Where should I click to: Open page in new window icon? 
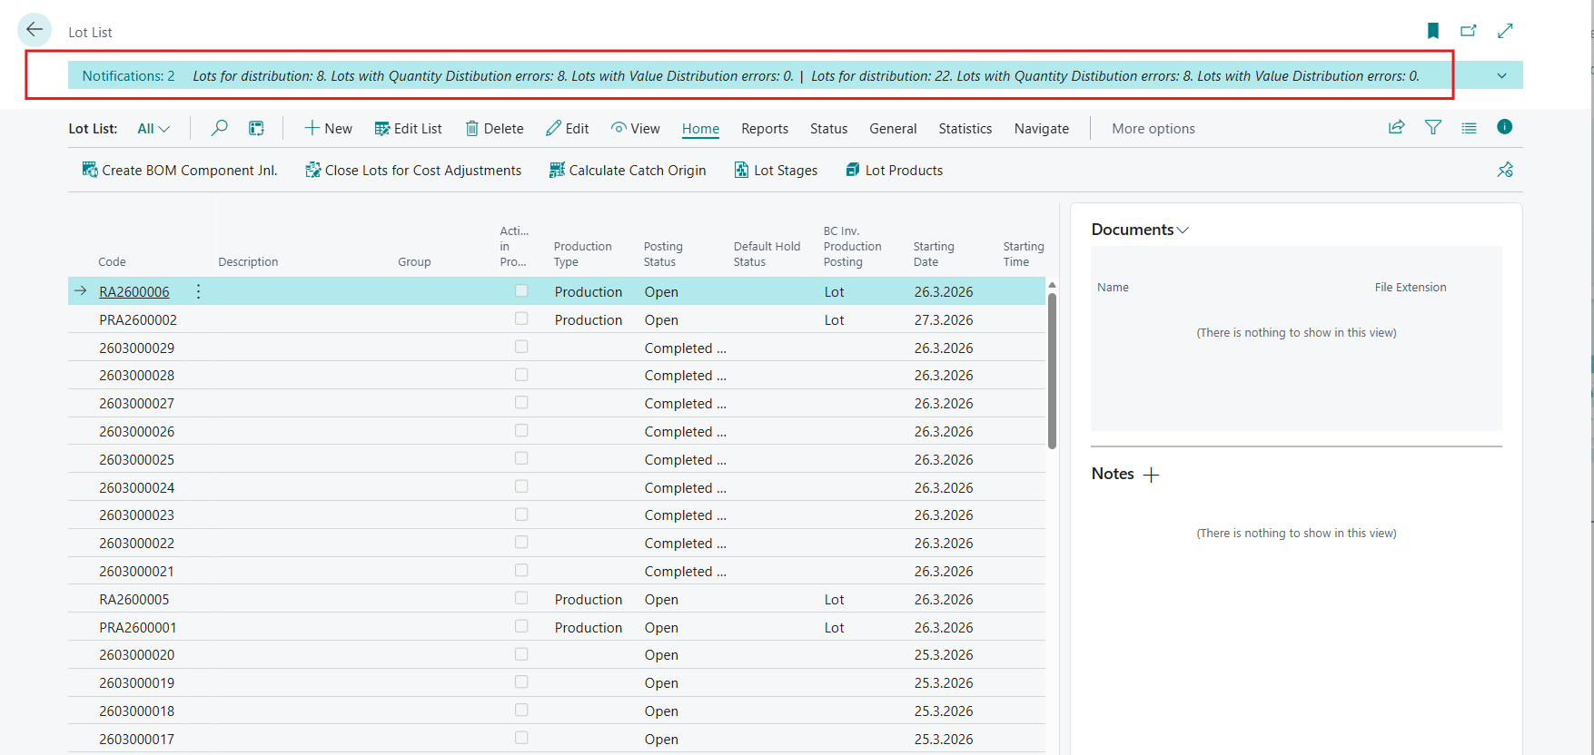coord(1468,31)
